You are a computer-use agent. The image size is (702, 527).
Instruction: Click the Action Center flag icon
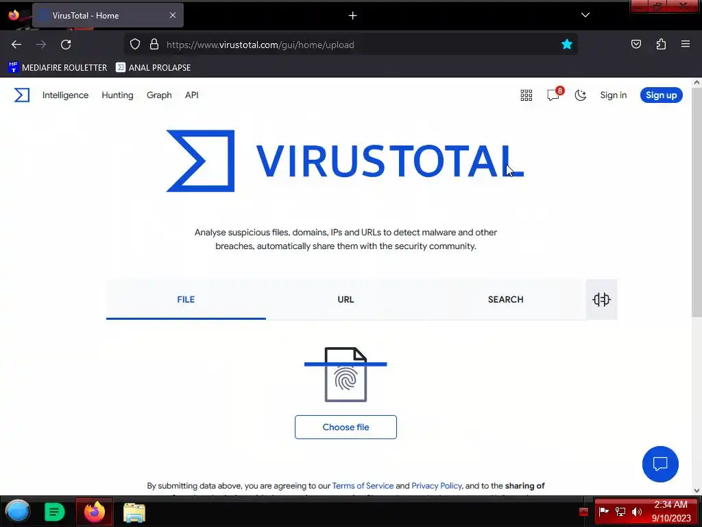(604, 511)
